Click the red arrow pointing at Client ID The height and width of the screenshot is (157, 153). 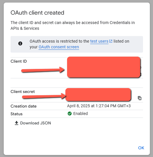pyautogui.click(x=43, y=70)
